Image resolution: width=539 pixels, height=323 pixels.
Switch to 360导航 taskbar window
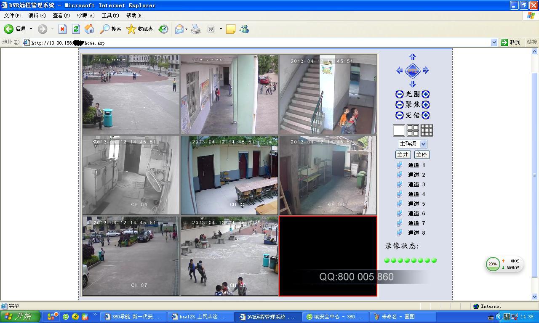(x=133, y=317)
